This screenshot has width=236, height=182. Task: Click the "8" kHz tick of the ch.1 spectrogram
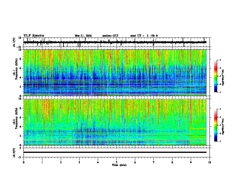coord(21,59)
